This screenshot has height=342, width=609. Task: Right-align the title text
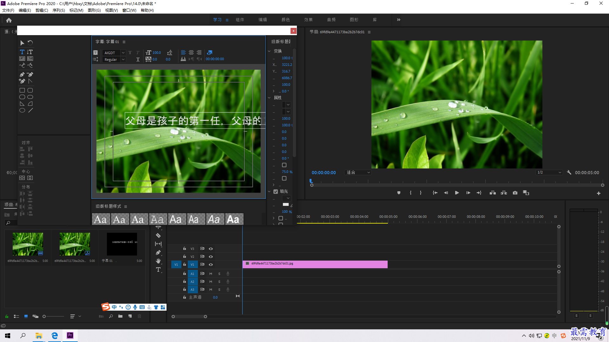click(199, 53)
